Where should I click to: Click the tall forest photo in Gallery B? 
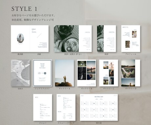pyautogui.click(x=82, y=73)
